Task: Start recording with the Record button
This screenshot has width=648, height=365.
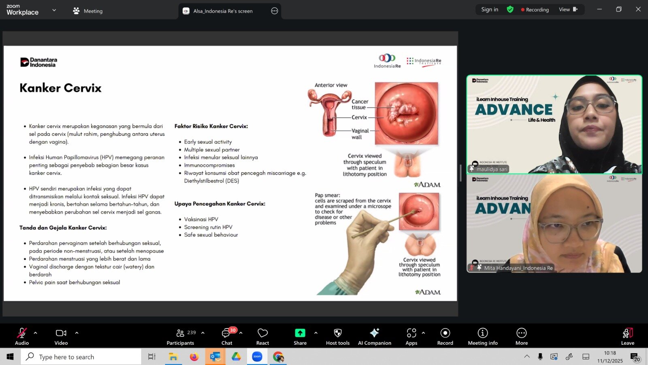Action: pos(445,336)
